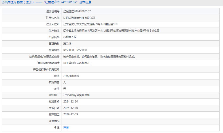The height and width of the screenshot is (133, 223).
Task: Click the document icon beside 境内医疗器械 title
Action: click(x=3, y=2)
